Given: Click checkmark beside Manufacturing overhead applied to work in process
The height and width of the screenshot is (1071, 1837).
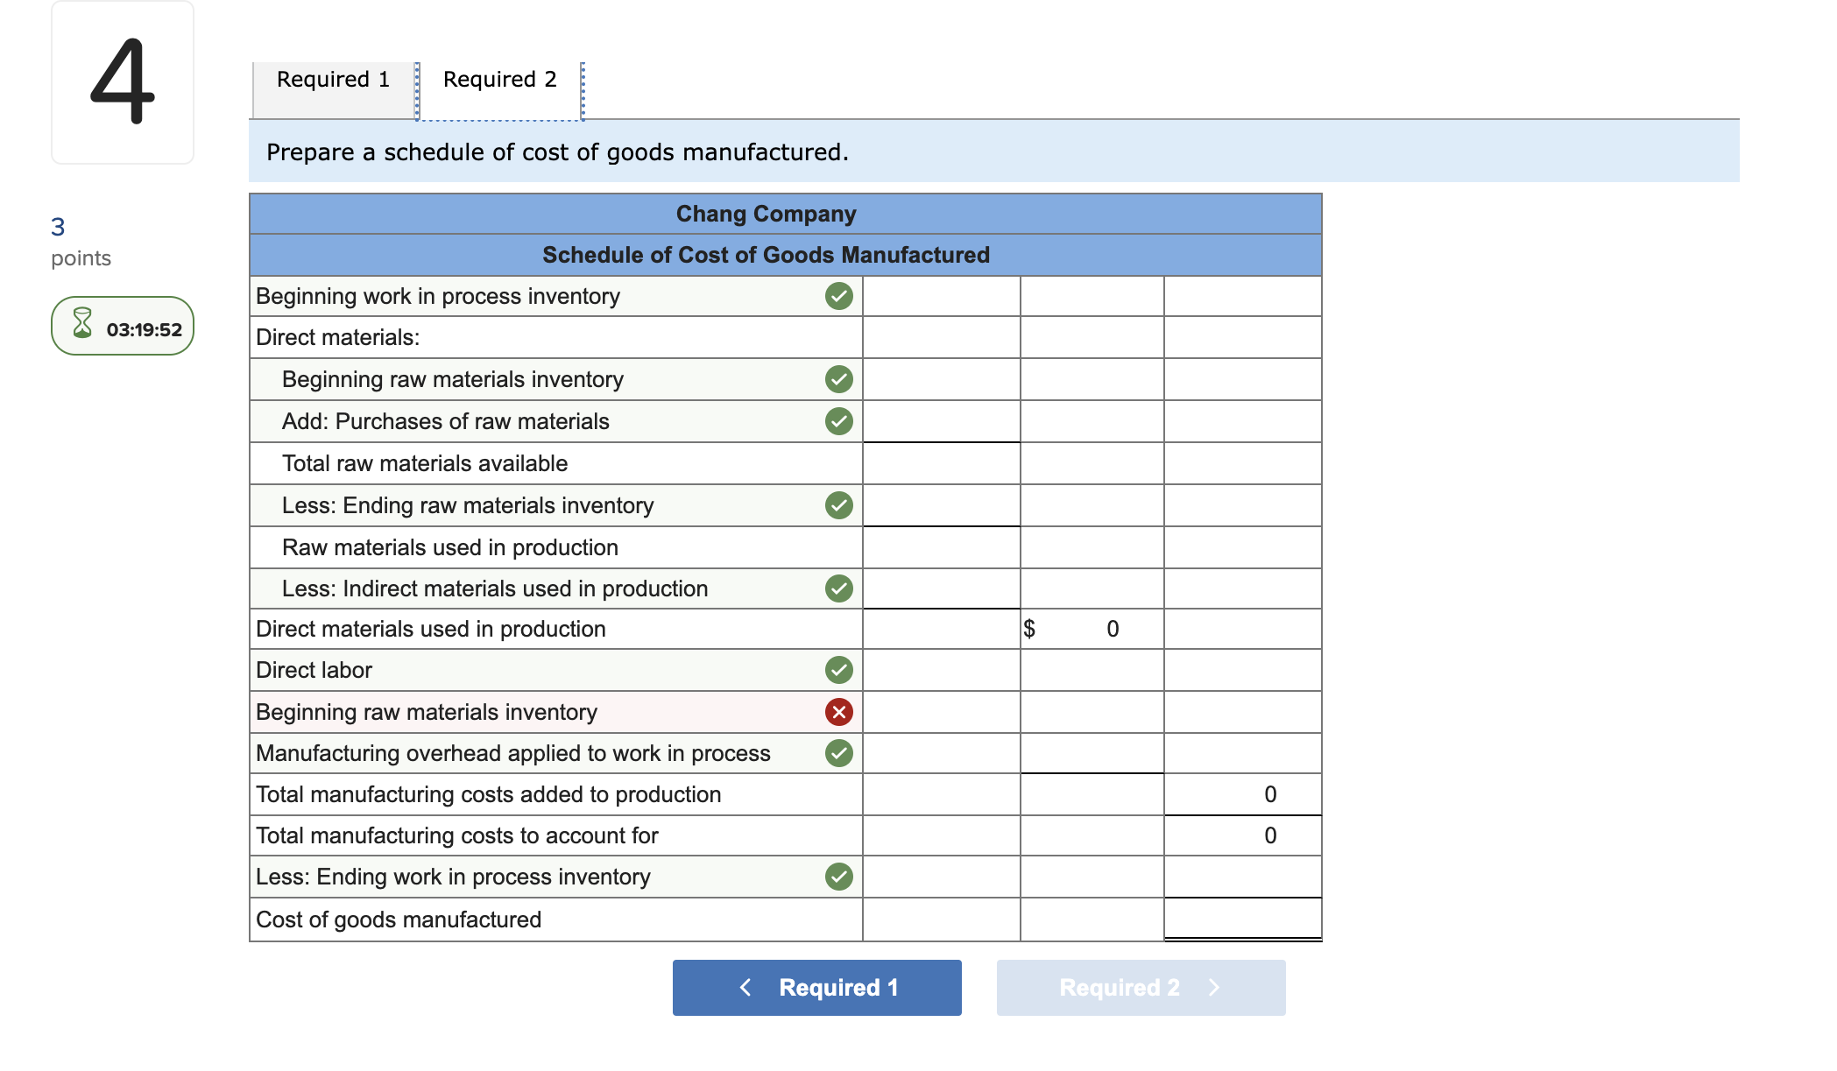Looking at the screenshot, I should point(838,753).
